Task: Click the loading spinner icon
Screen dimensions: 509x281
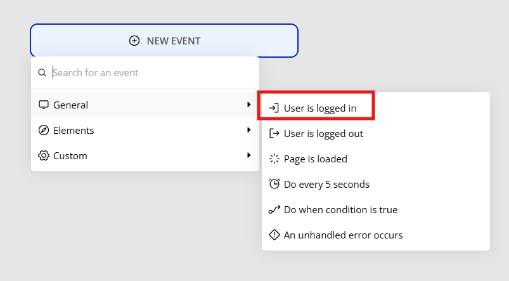Action: click(274, 159)
